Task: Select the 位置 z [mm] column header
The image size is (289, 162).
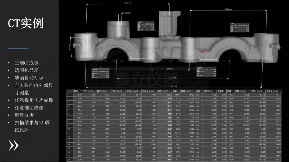Action: pyautogui.click(x=272, y=91)
